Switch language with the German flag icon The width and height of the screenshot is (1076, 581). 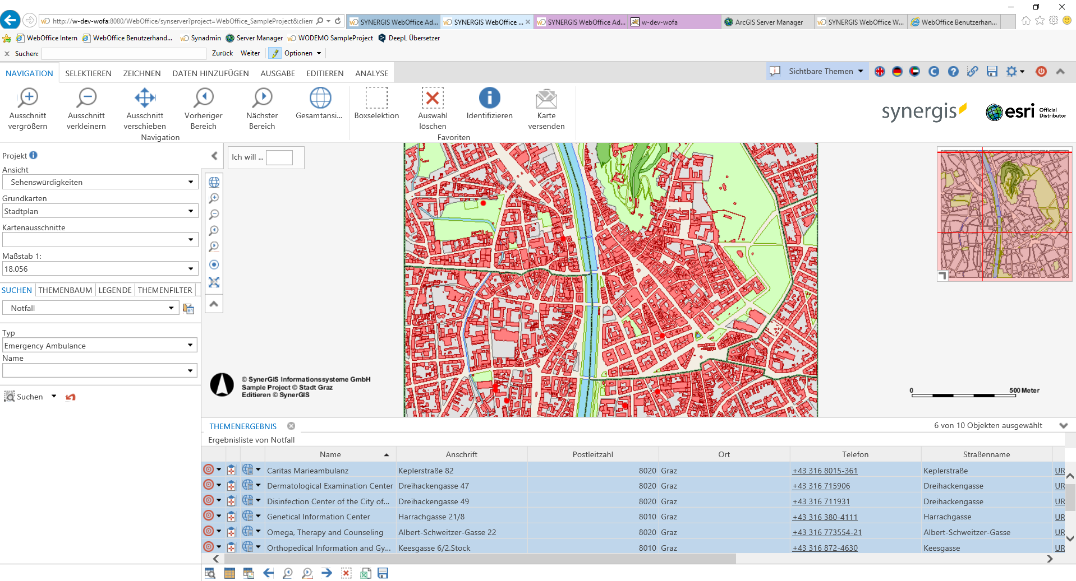tap(897, 72)
